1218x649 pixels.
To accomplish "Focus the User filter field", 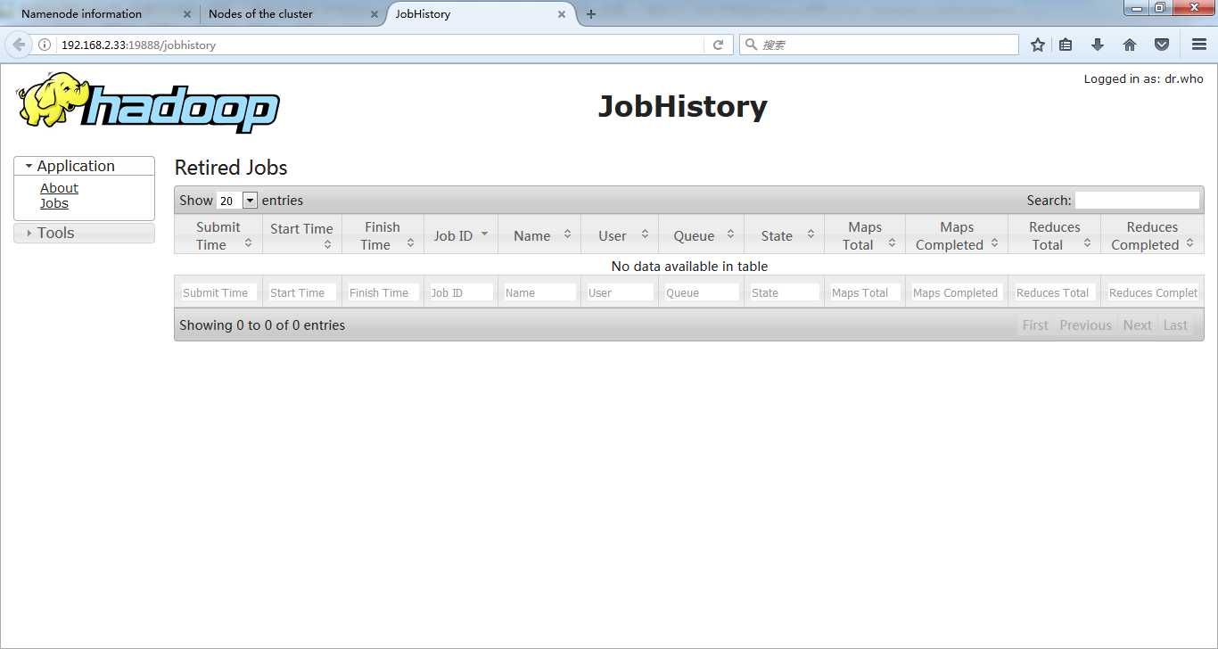I will [620, 292].
